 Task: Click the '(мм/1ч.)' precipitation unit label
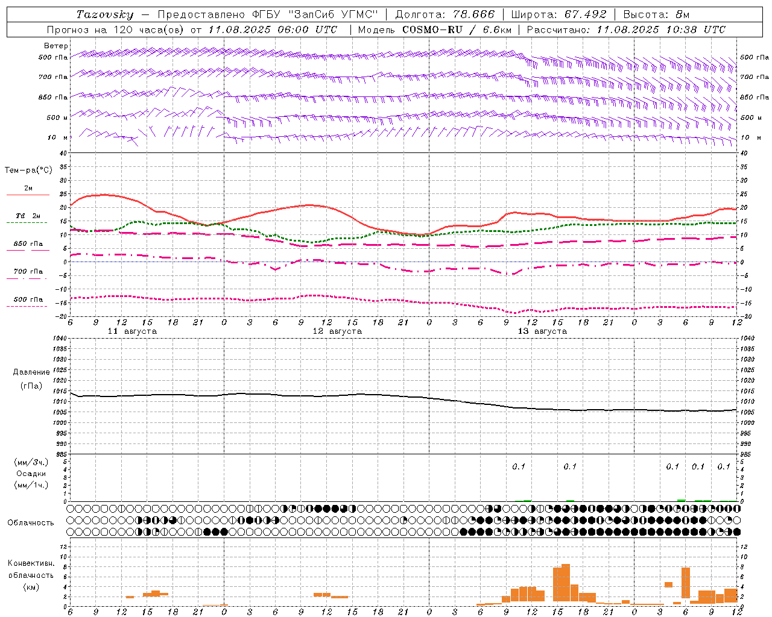(x=31, y=485)
